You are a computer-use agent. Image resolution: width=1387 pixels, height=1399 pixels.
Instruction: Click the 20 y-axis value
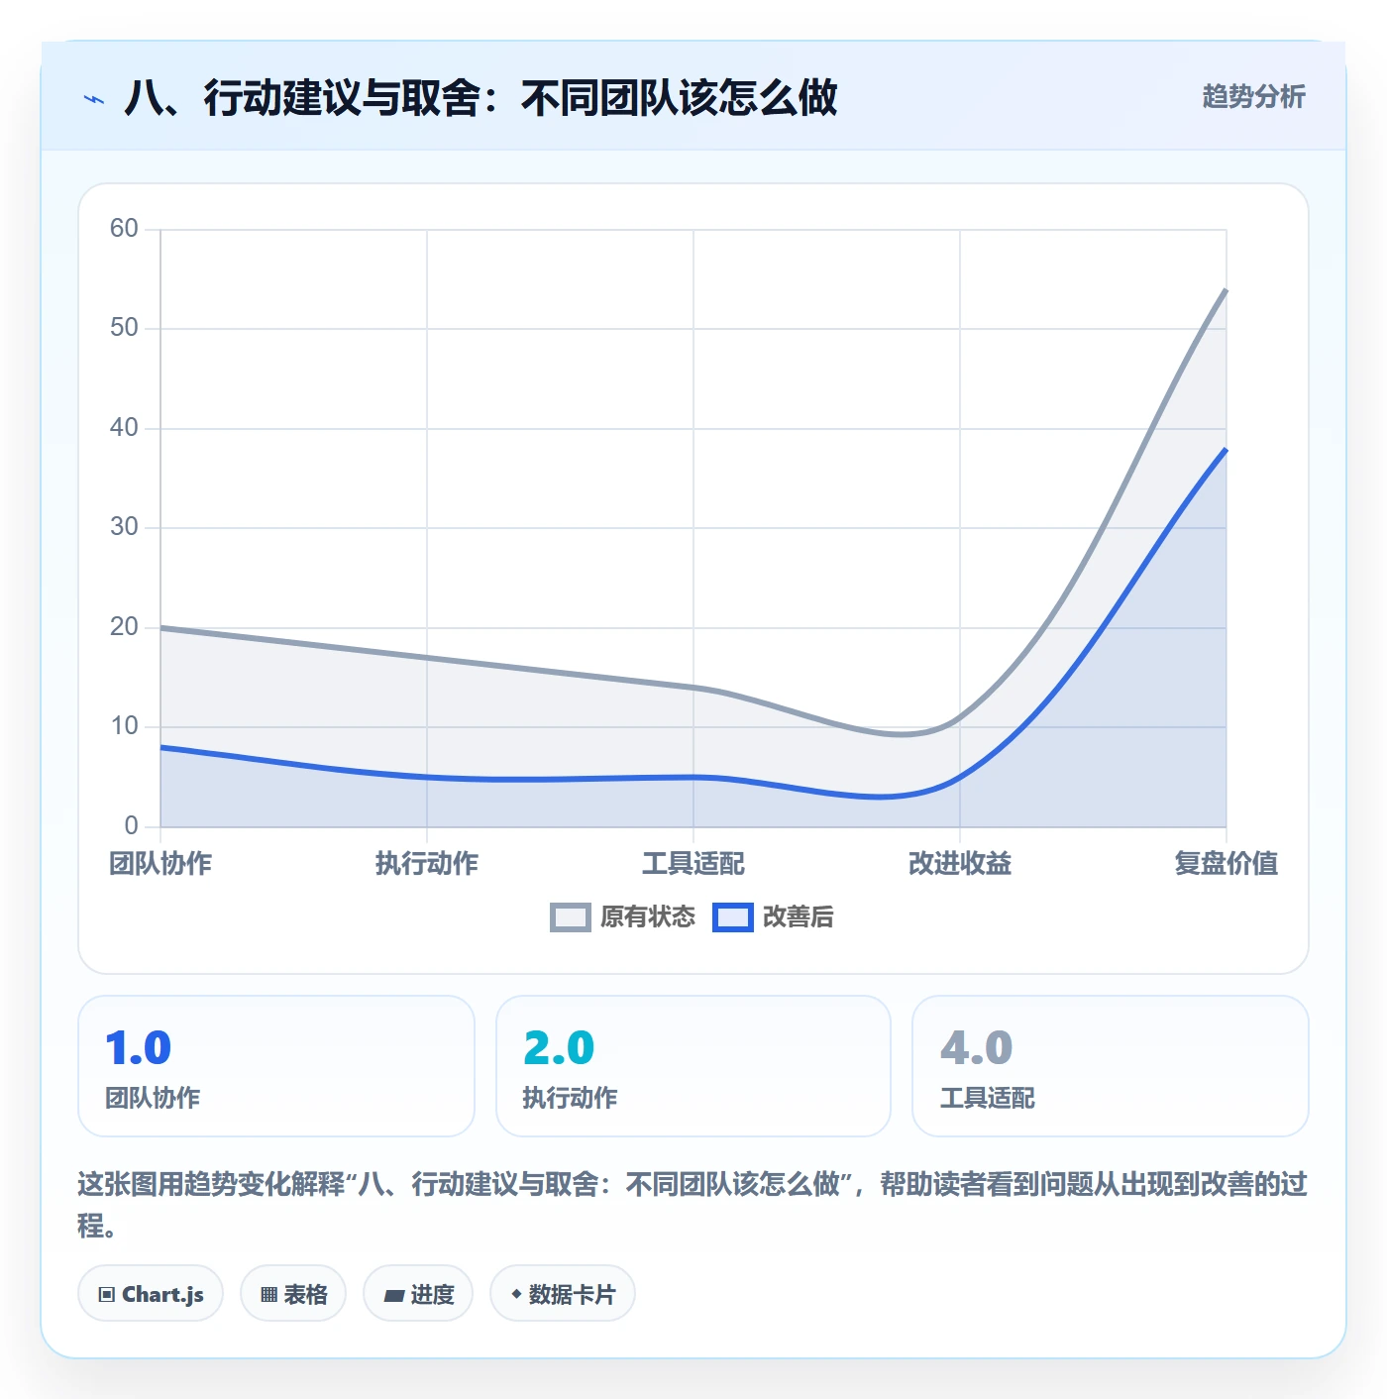(x=124, y=627)
